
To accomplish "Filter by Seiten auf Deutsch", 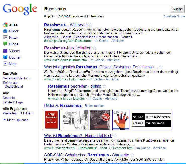I will click(x=17, y=78).
